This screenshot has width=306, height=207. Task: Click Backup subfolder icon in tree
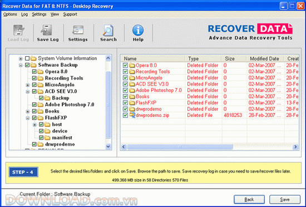(x=47, y=98)
